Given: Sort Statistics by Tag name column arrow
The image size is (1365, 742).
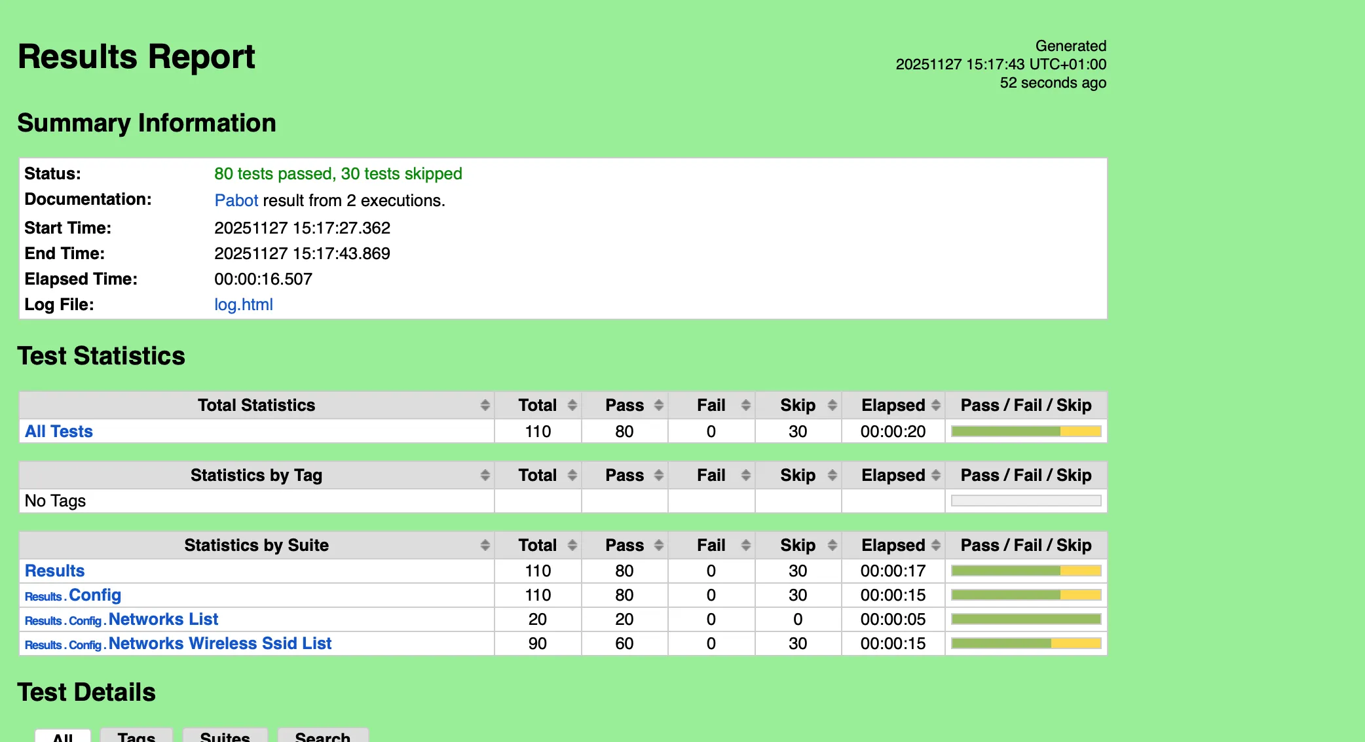Looking at the screenshot, I should tap(485, 475).
